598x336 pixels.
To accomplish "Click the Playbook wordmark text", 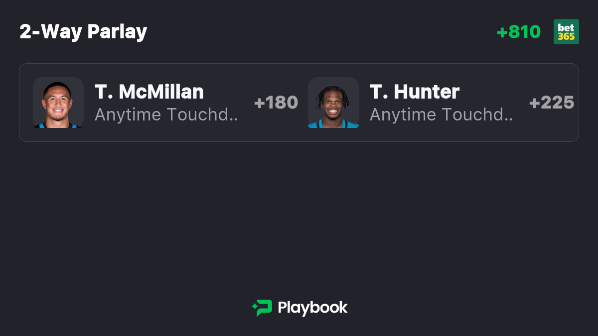I will (x=312, y=308).
